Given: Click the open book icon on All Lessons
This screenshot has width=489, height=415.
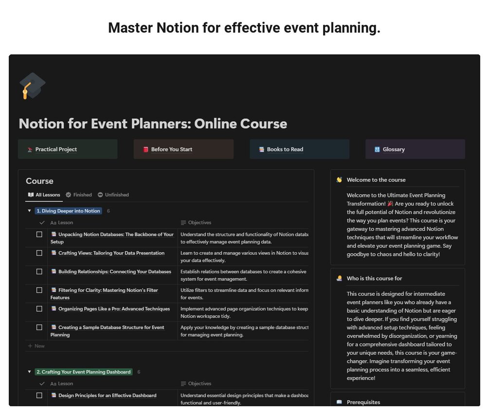Looking at the screenshot, I should tap(31, 195).
